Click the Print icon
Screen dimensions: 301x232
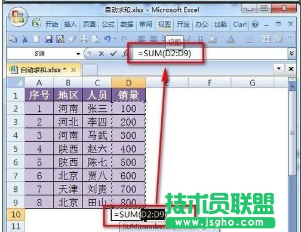coord(84,39)
